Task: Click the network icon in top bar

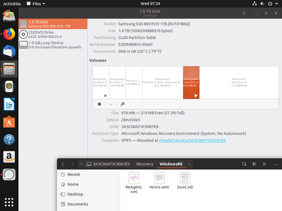Action: coord(254,4)
